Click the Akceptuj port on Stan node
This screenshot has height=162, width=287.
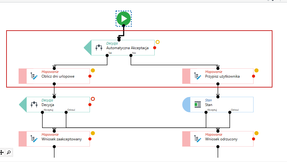pos(206,112)
